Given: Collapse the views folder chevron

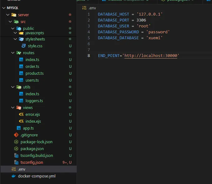Looking at the screenshot, I should click(x=13, y=108).
